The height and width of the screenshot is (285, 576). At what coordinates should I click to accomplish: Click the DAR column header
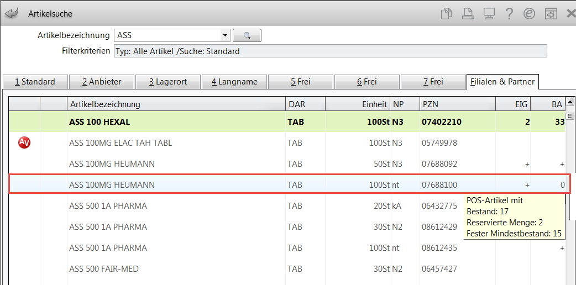[305, 104]
